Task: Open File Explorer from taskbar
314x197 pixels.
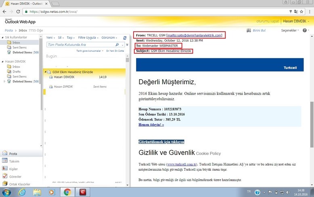Action: (x=37, y=192)
